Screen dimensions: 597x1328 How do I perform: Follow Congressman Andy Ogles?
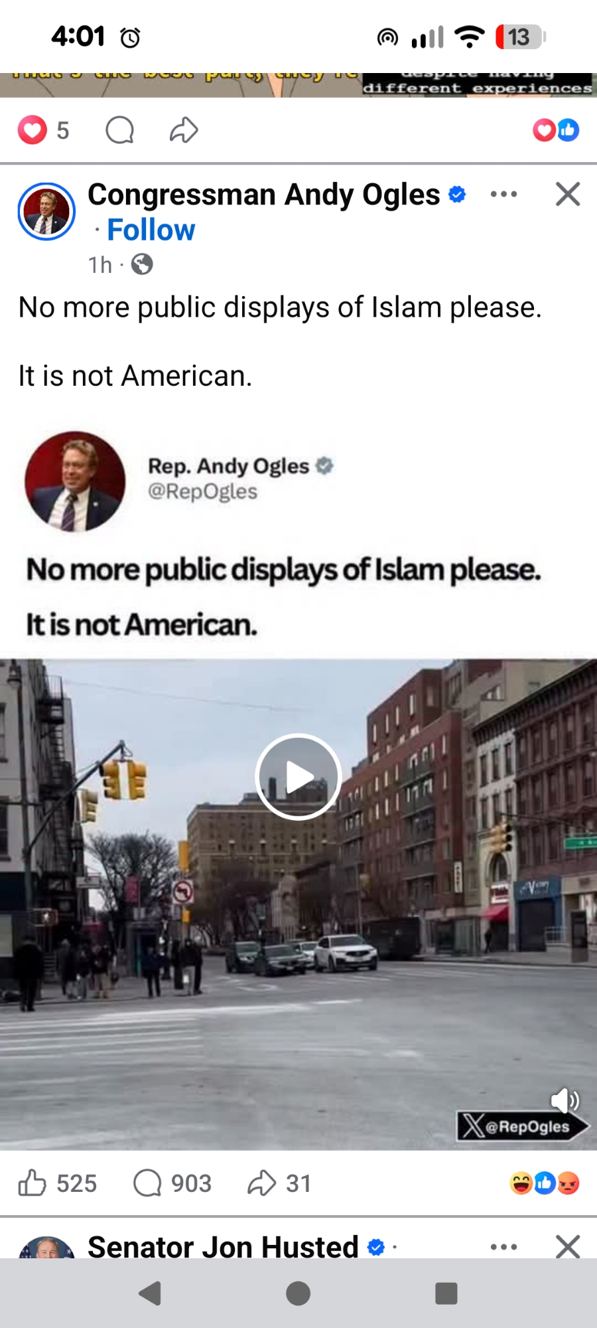pyautogui.click(x=151, y=230)
